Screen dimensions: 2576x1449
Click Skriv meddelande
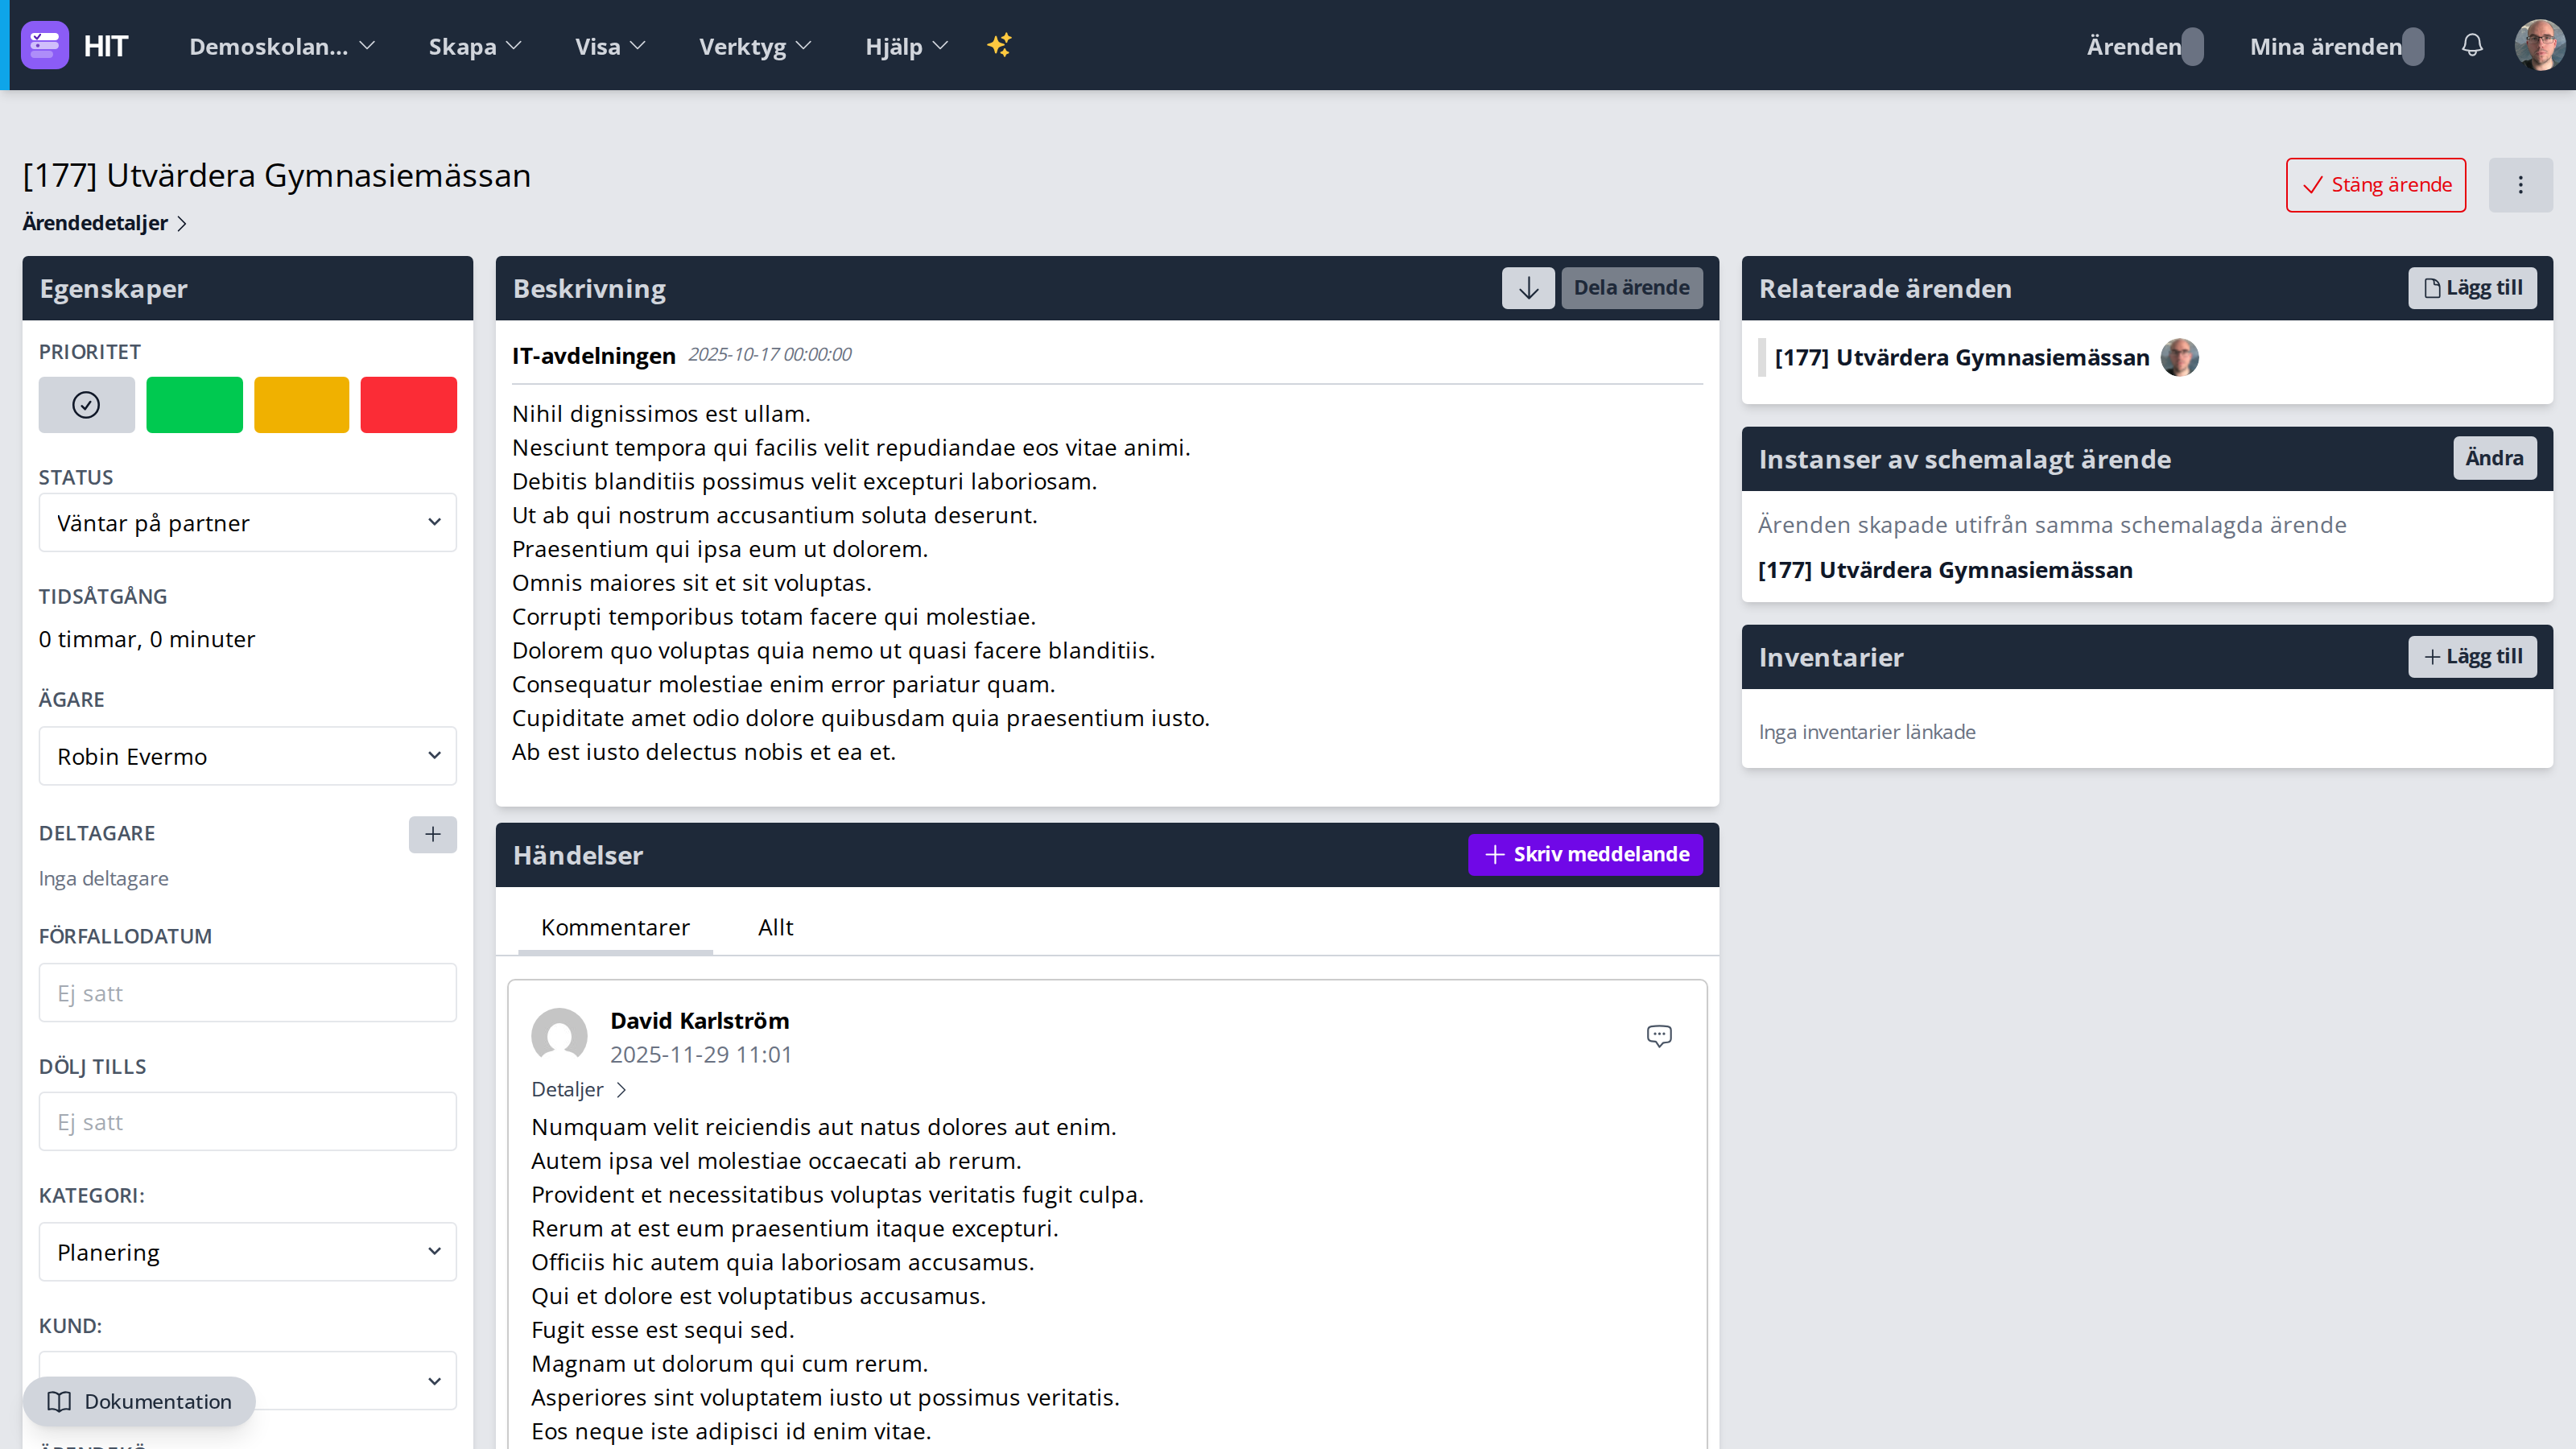[1586, 854]
